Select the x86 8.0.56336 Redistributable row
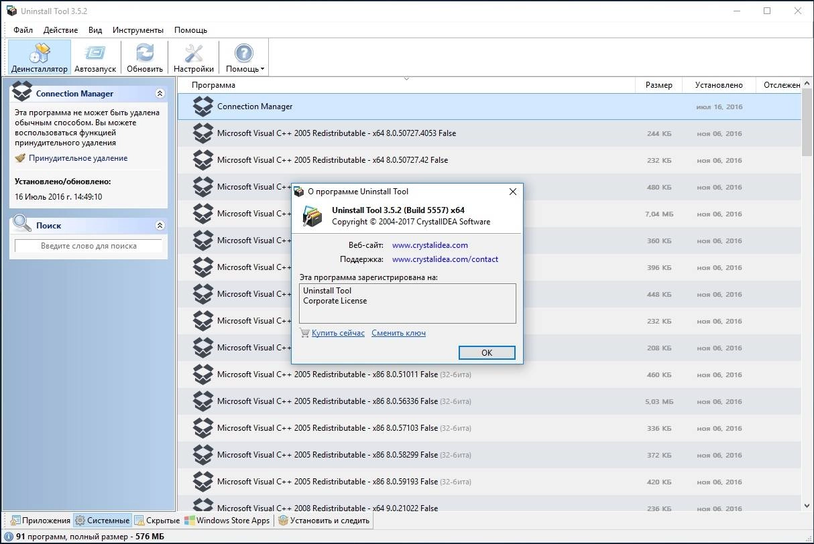The width and height of the screenshot is (814, 544). coord(489,401)
